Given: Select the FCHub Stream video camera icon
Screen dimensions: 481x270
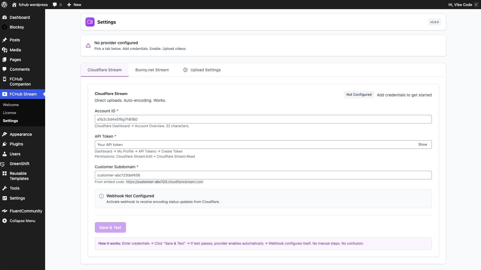Looking at the screenshot, I should pos(5,94).
